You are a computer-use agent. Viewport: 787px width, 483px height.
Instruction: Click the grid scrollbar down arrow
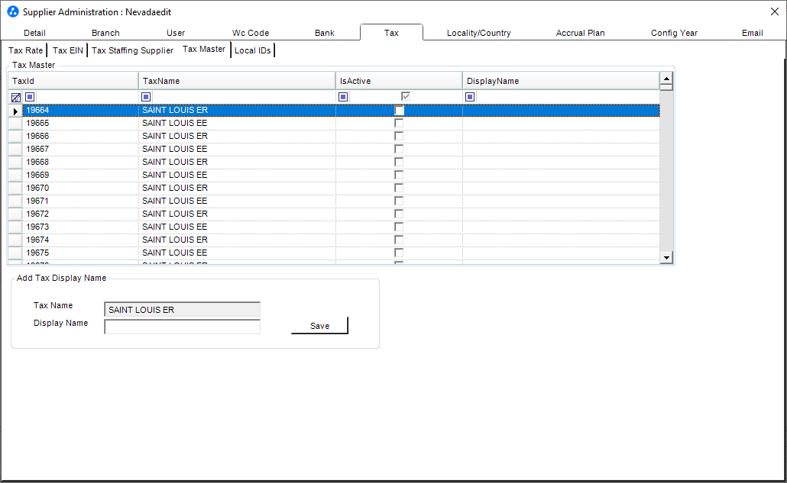click(666, 258)
